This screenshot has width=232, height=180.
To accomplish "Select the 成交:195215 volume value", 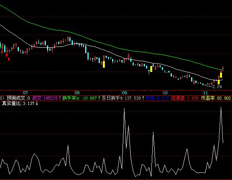I will pyautogui.click(x=45, y=98).
